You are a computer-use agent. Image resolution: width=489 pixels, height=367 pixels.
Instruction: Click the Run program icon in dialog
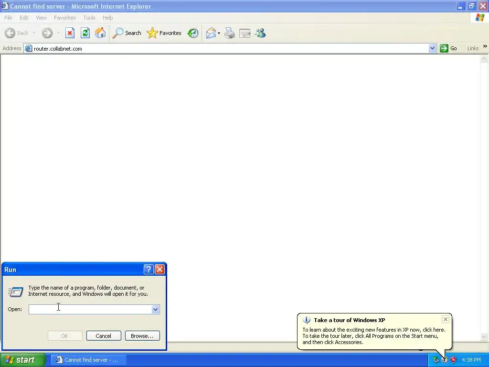(x=15, y=292)
